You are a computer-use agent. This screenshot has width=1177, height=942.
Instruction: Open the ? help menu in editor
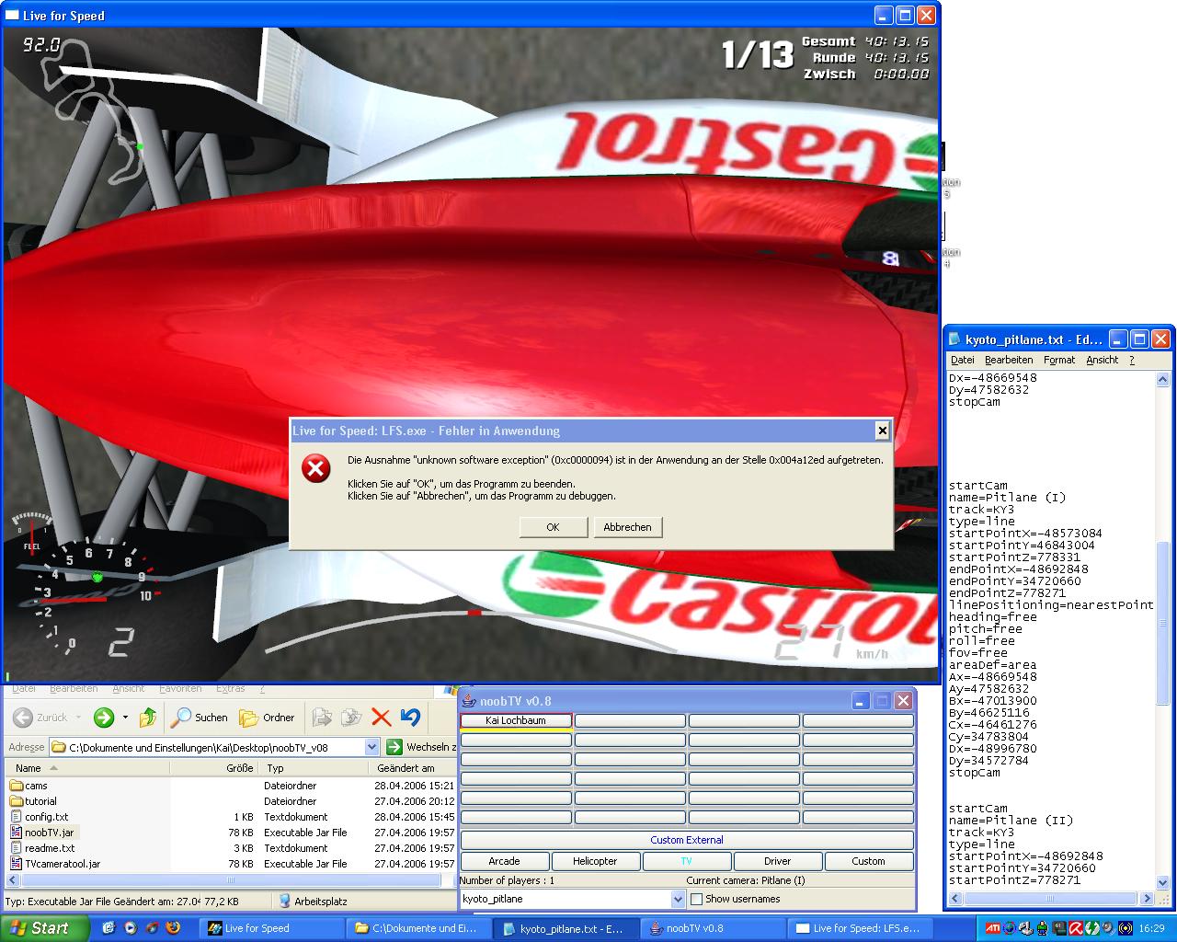pyautogui.click(x=1132, y=360)
